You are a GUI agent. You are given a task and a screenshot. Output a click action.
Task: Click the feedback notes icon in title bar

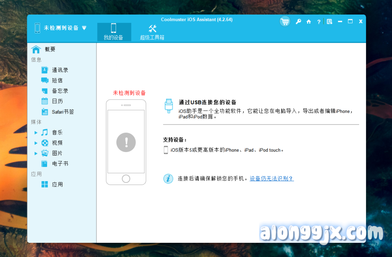[x=329, y=22]
